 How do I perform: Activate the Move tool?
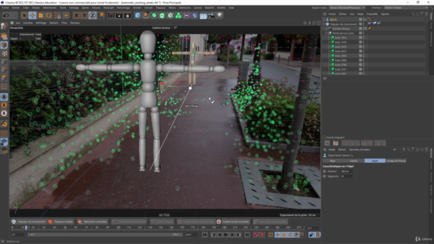tap(33, 16)
